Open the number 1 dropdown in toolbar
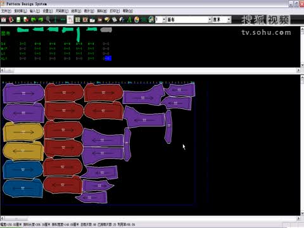Screen dimensions: 304x228 (164, 20)
